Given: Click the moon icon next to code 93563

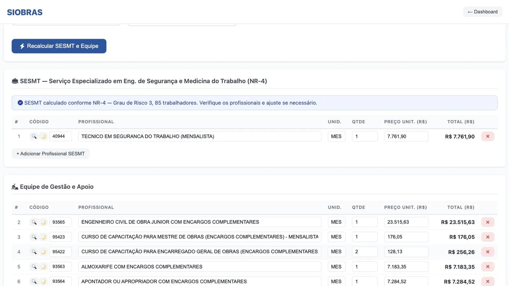Looking at the screenshot, I should tap(44, 267).
